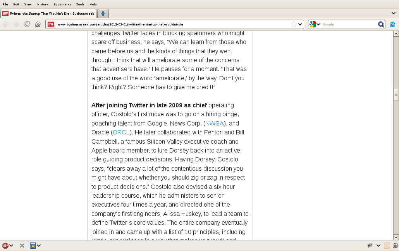Open the Bookmarks menu

[x=62, y=4]
